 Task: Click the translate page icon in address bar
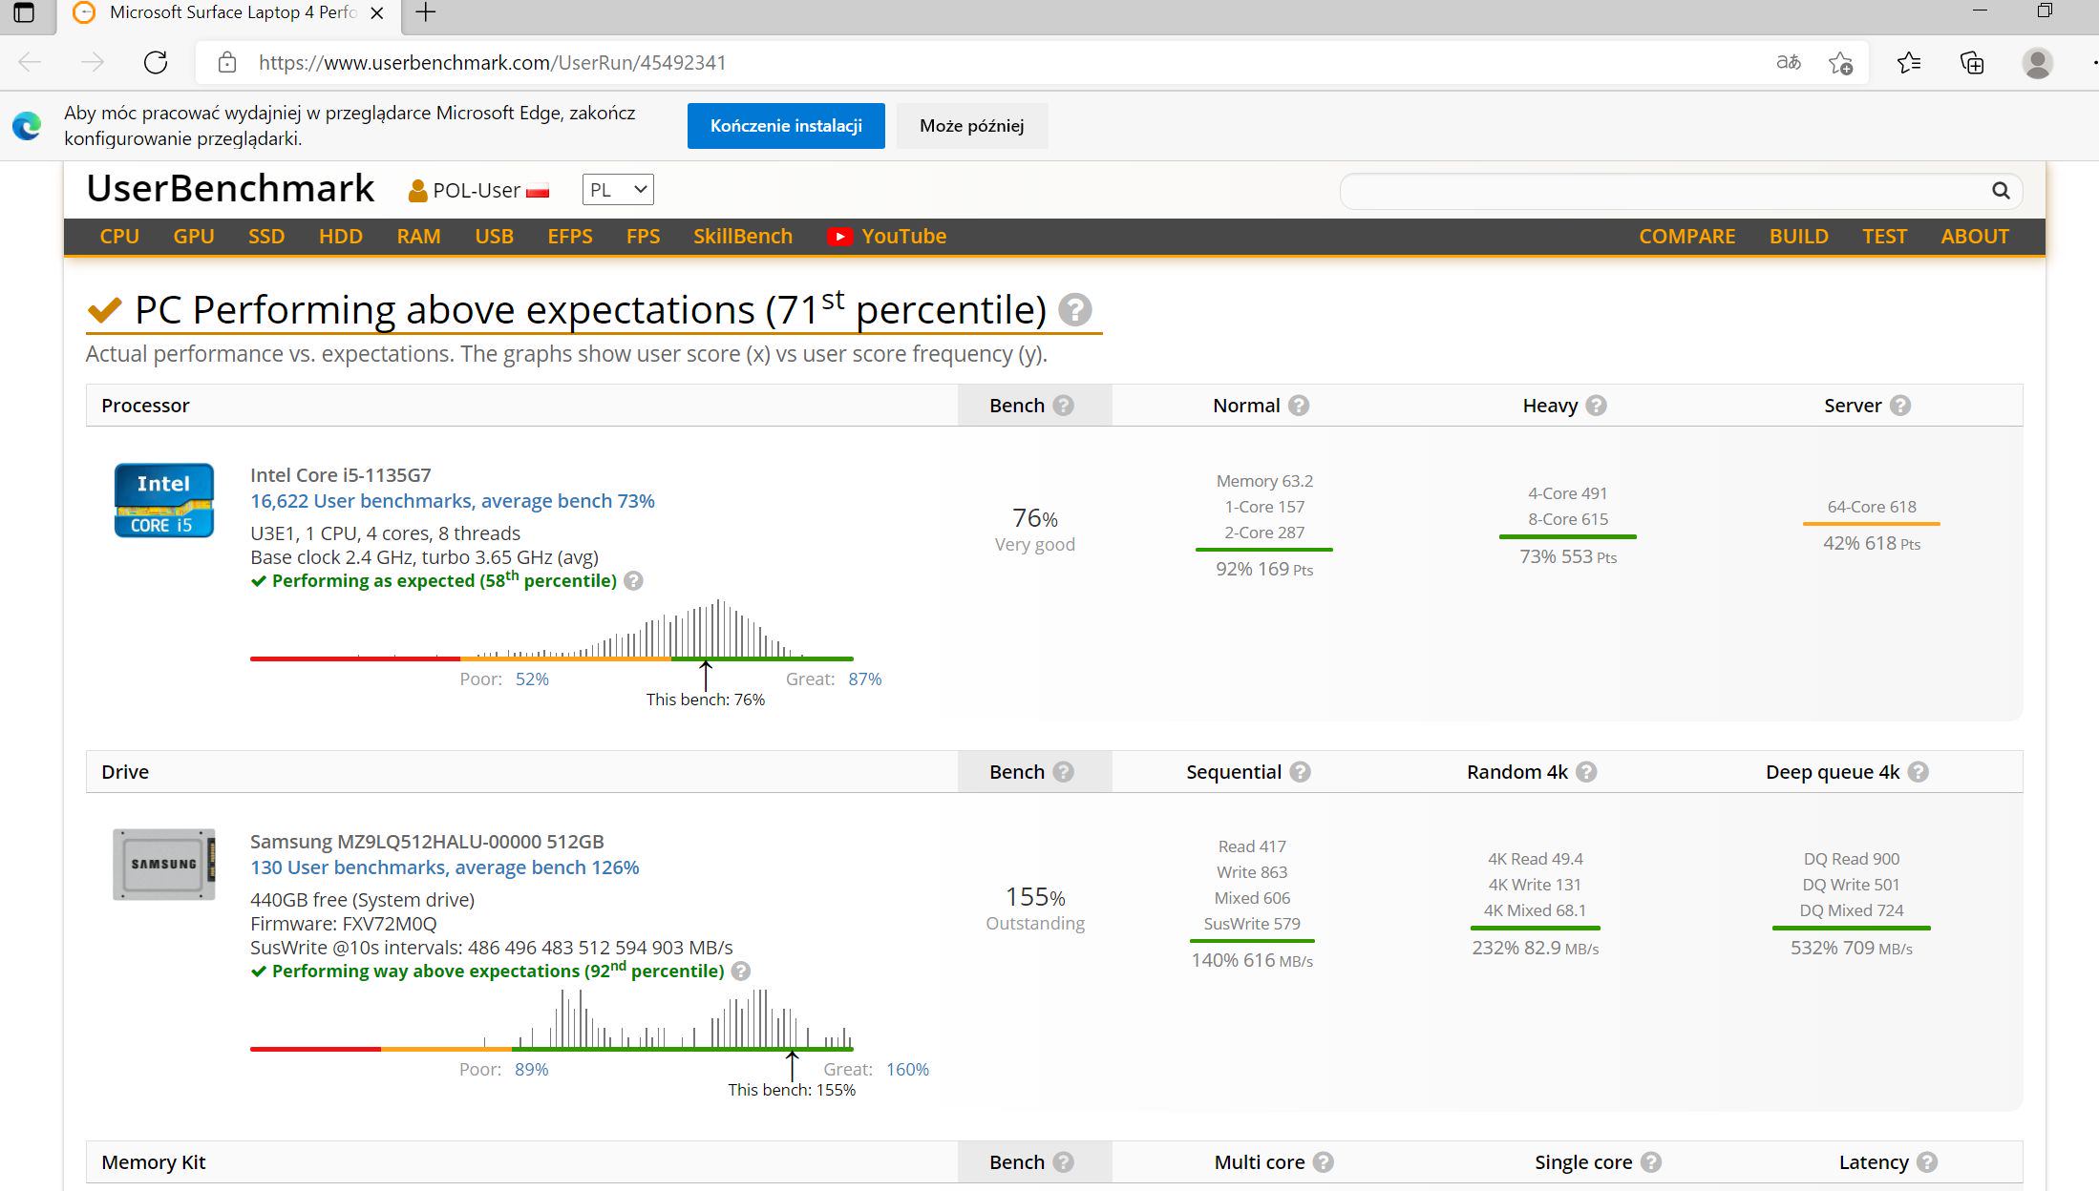click(1788, 63)
